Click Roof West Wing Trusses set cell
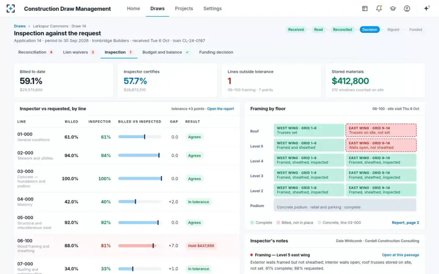The height and width of the screenshot is (274, 439). 309,130
